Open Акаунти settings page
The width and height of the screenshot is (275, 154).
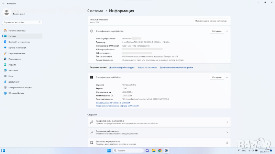(x=12, y=65)
